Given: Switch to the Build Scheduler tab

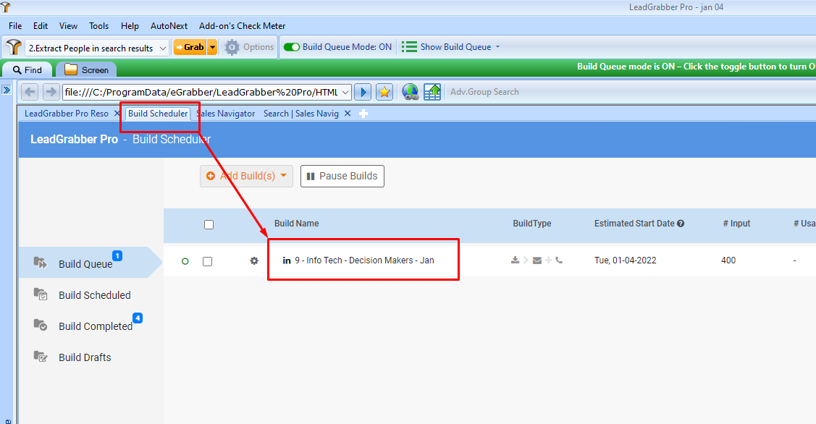Looking at the screenshot, I should 158,114.
